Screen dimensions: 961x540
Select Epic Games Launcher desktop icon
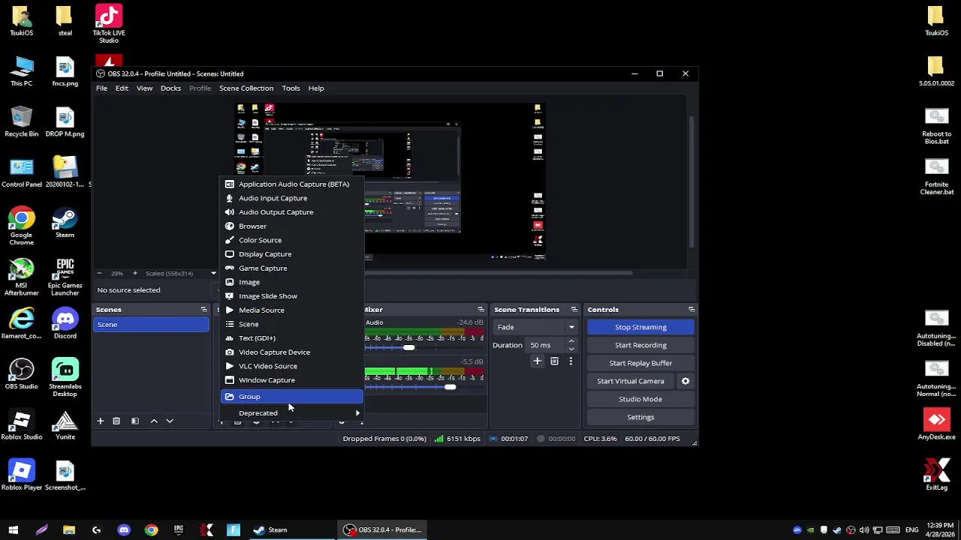[65, 277]
